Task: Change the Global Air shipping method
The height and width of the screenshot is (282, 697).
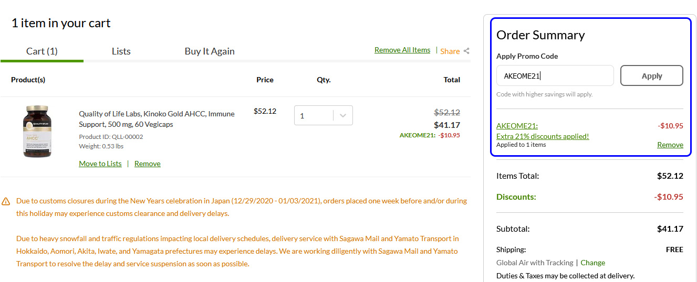Action: pyautogui.click(x=593, y=263)
